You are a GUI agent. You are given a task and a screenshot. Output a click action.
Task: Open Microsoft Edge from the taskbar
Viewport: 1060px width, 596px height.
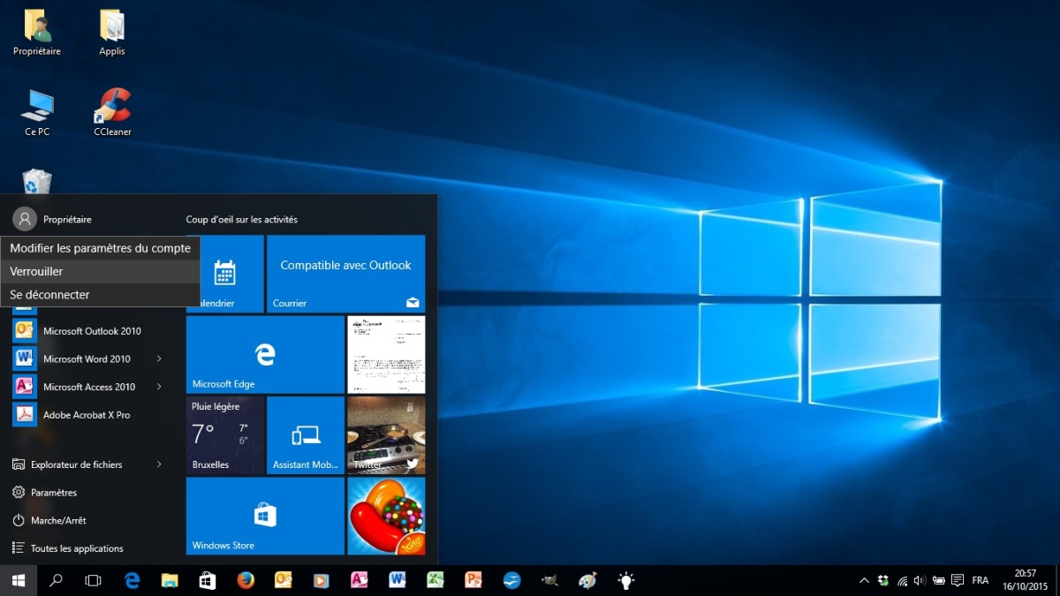click(132, 580)
